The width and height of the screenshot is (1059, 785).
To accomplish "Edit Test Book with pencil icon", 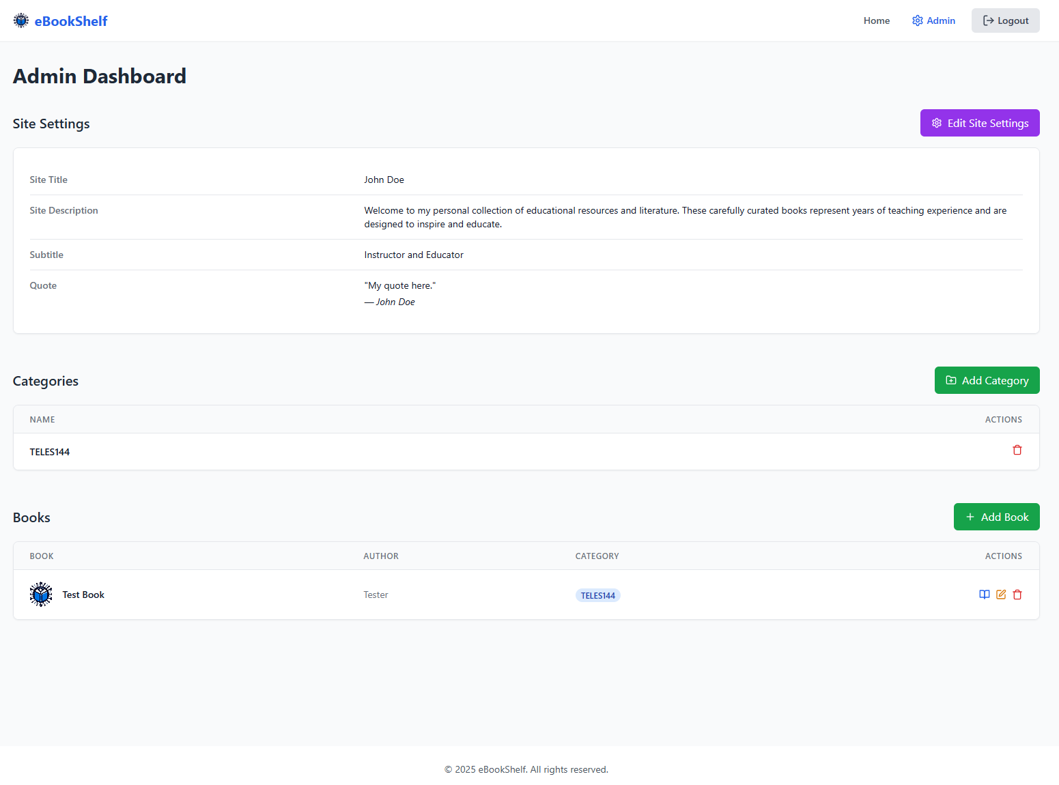I will point(1001,595).
